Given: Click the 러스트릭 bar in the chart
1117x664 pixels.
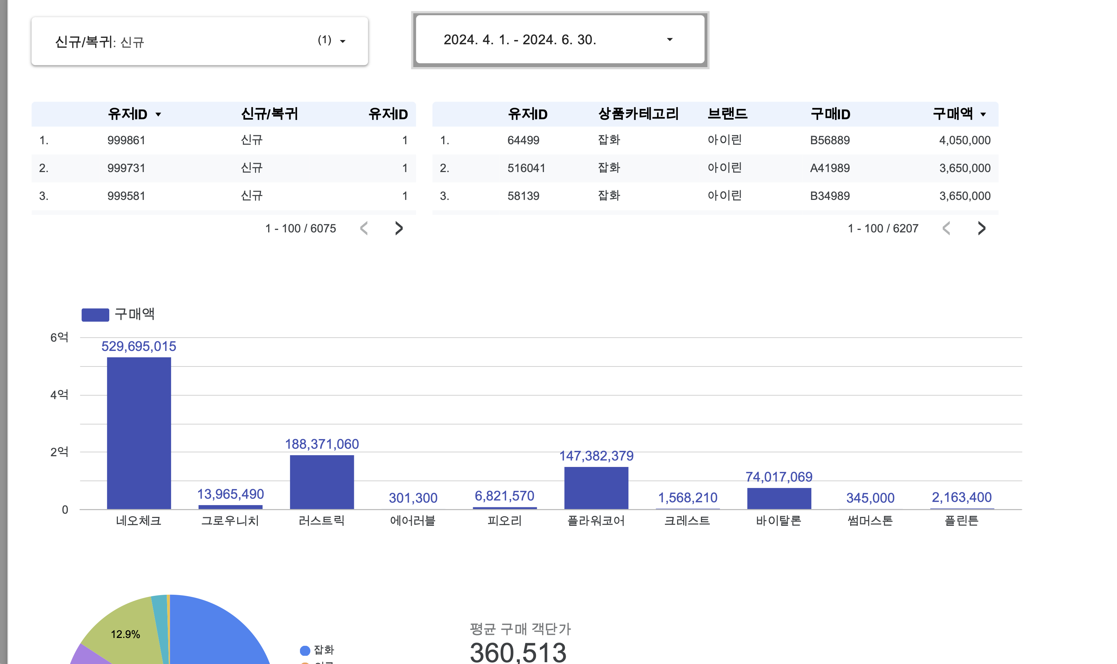Looking at the screenshot, I should click(x=322, y=482).
